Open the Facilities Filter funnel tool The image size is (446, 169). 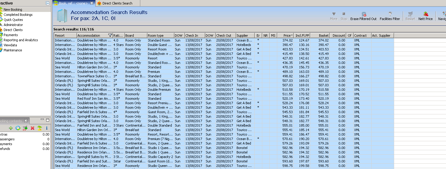point(390,16)
